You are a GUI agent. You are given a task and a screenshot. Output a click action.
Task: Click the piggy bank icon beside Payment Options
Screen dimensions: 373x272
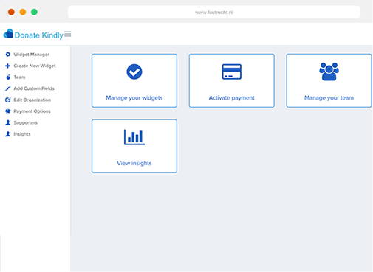(8, 111)
